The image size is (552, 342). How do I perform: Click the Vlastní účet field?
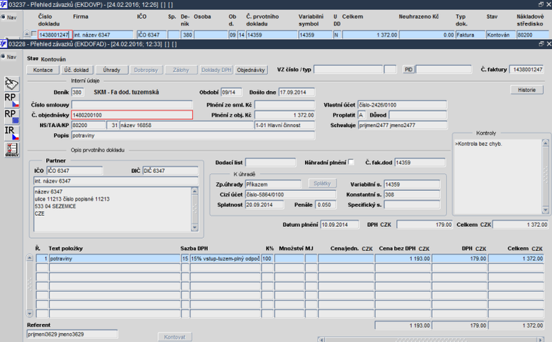(402, 105)
